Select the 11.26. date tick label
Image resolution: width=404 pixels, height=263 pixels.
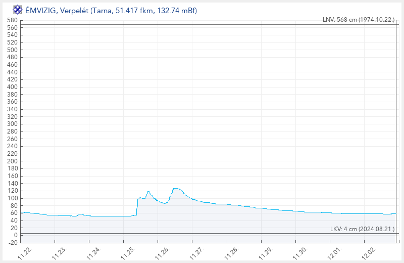[x=164, y=252]
